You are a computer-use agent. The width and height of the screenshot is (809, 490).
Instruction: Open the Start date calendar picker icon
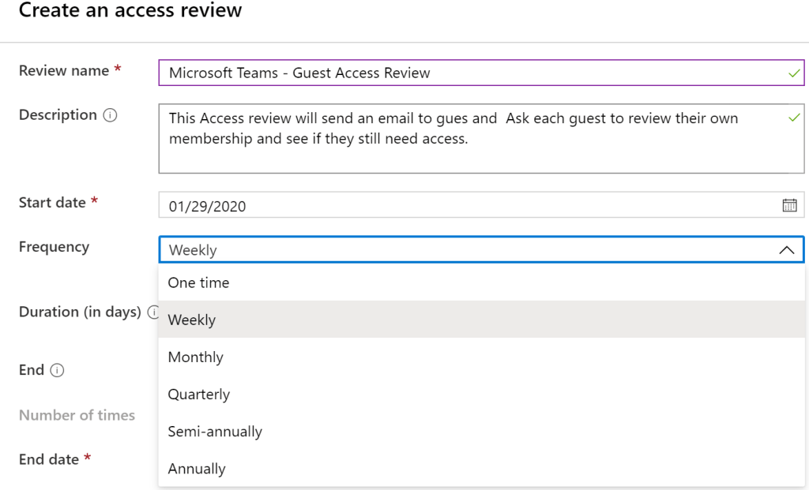789,205
